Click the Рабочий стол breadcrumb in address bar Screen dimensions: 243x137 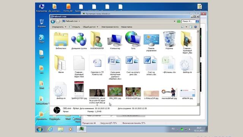(x=71, y=21)
